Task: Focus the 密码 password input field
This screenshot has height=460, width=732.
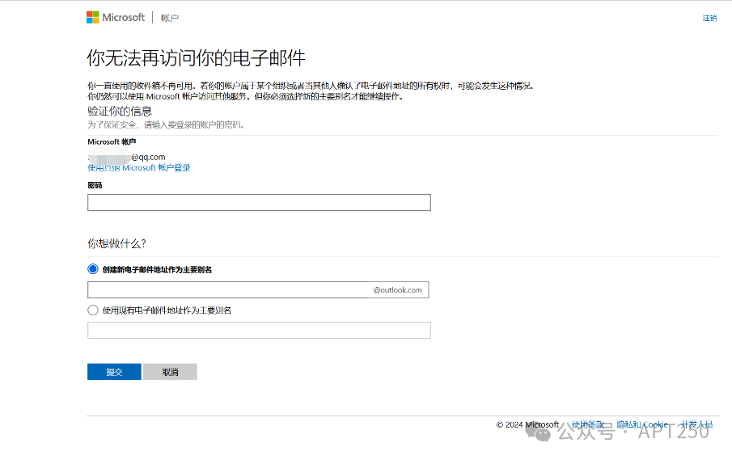Action: (x=259, y=202)
